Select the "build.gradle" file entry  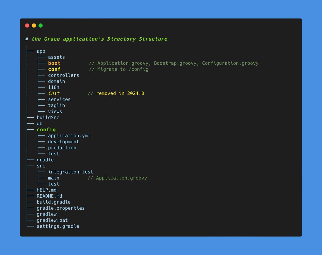click(54, 202)
